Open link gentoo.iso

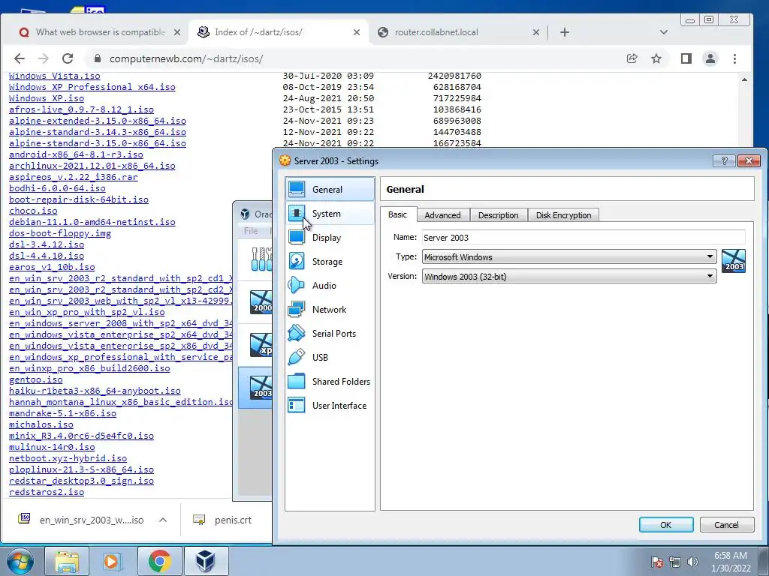(36, 379)
